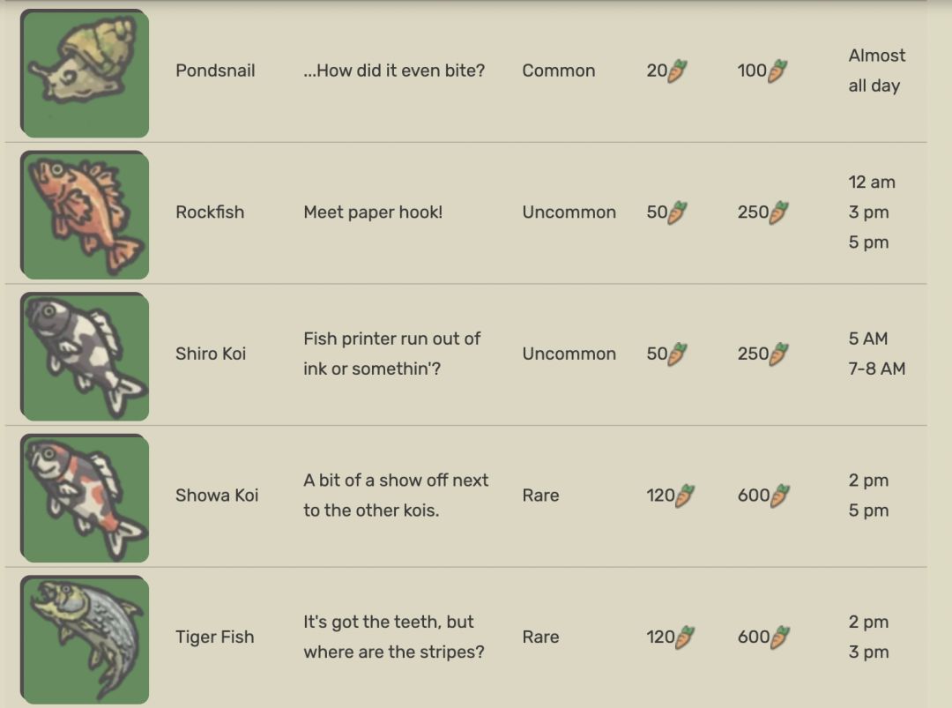This screenshot has height=708, width=952.
Task: Click the Rockfish picture icon
Action: pos(85,215)
